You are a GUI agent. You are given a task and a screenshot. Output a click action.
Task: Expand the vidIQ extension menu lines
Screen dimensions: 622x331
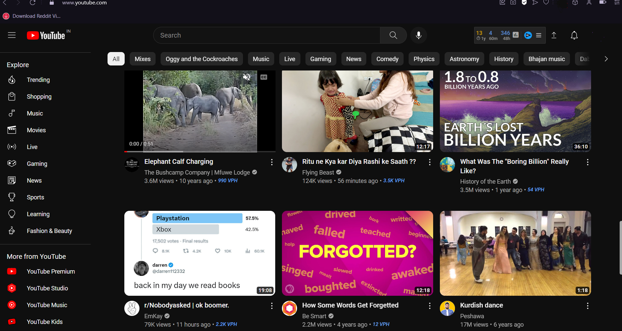pyautogui.click(x=539, y=35)
